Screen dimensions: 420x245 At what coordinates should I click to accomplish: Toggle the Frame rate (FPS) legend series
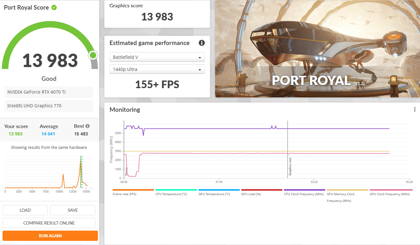coord(133,192)
